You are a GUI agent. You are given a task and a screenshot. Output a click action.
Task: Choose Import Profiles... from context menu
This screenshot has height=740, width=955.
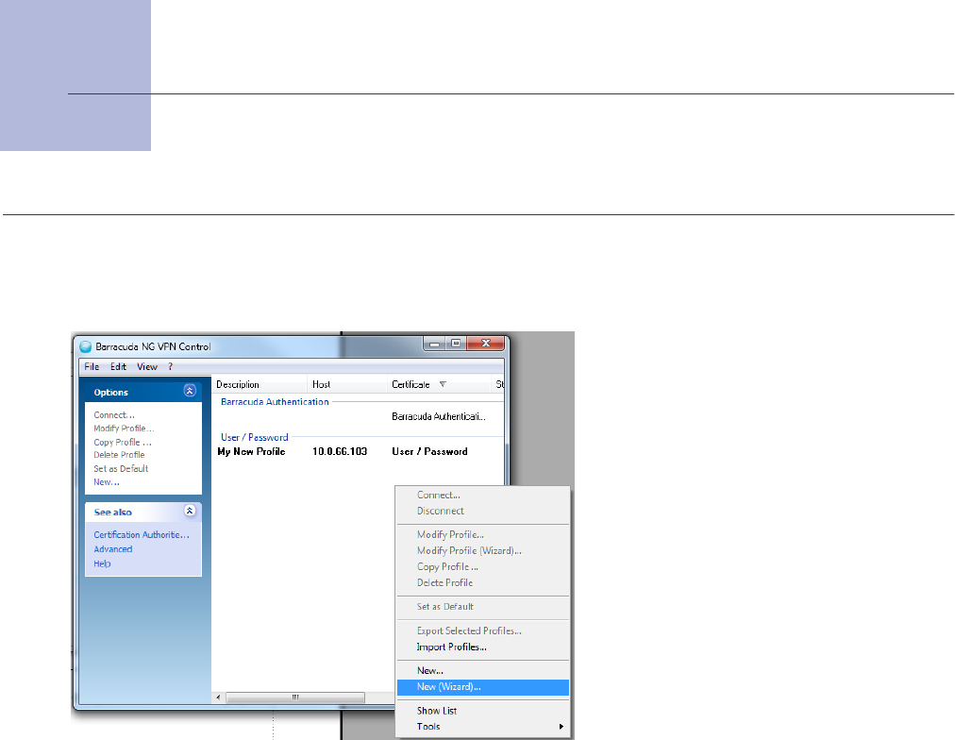click(483, 647)
